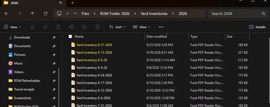
Task: Open the Sort options dropdown
Action: click(117, 27)
